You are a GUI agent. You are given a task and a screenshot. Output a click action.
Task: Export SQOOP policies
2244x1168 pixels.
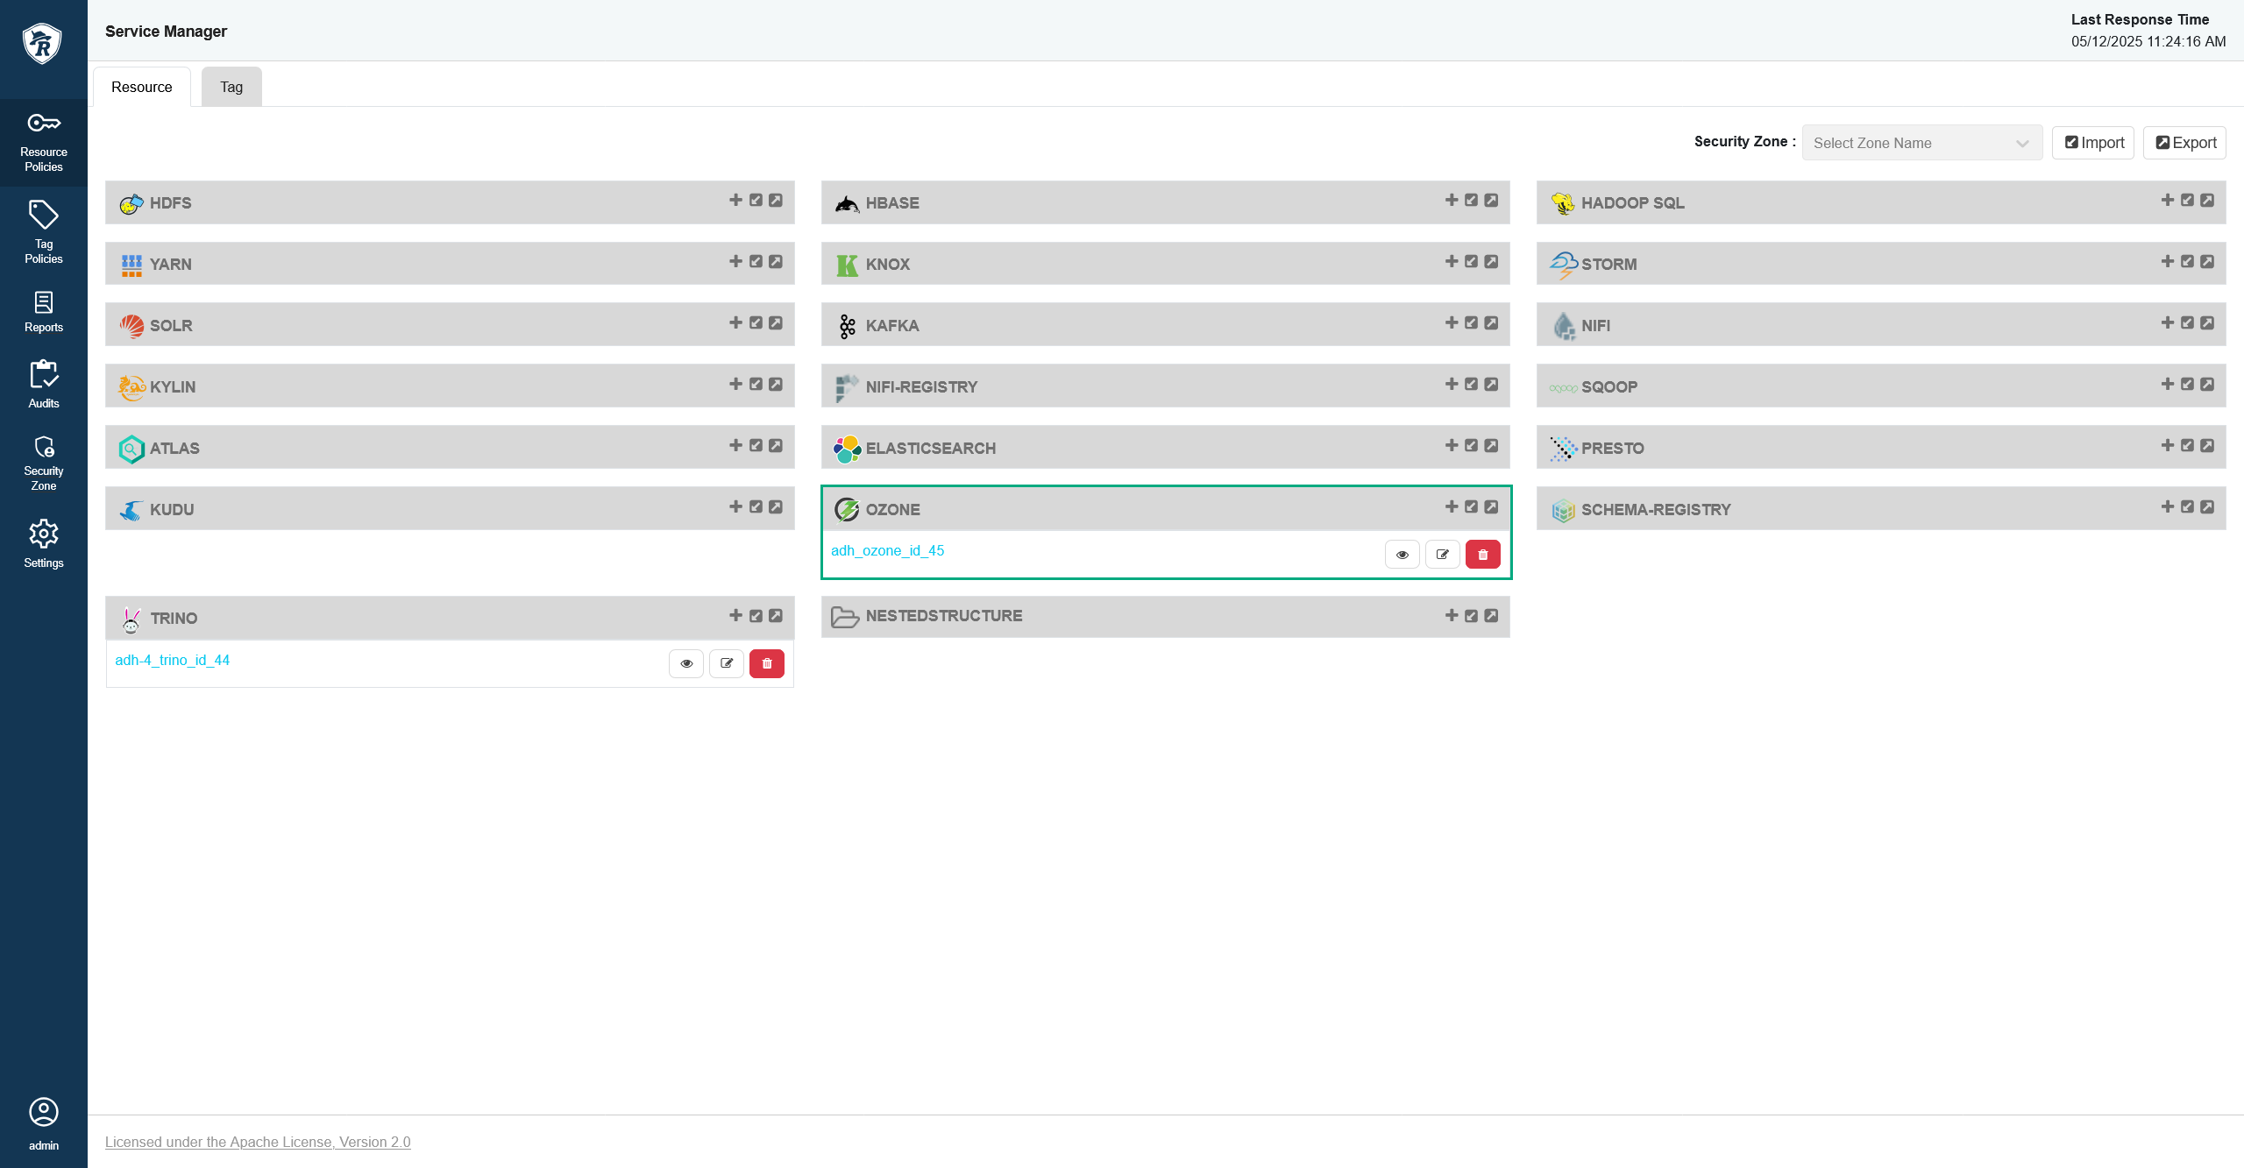2207,385
